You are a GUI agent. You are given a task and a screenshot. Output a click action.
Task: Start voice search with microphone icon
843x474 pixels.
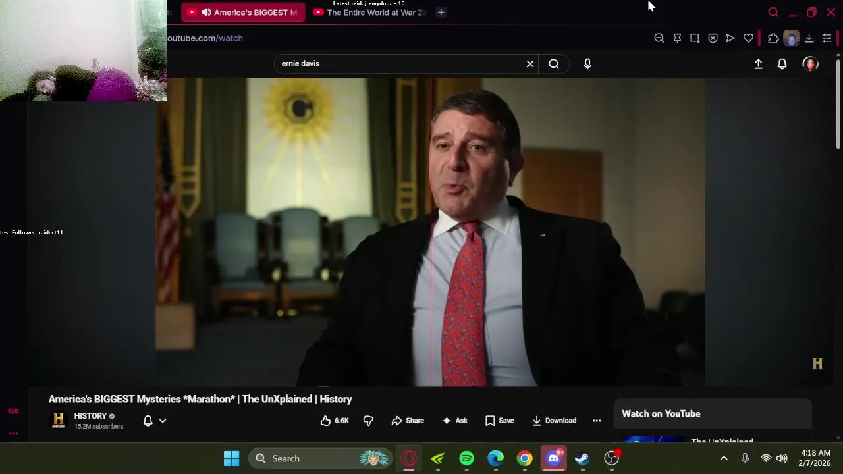click(587, 64)
